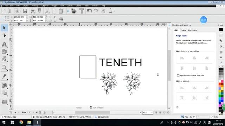The image size is (225, 126).
Task: Switch to the Distribute tab
Action: 192,30
